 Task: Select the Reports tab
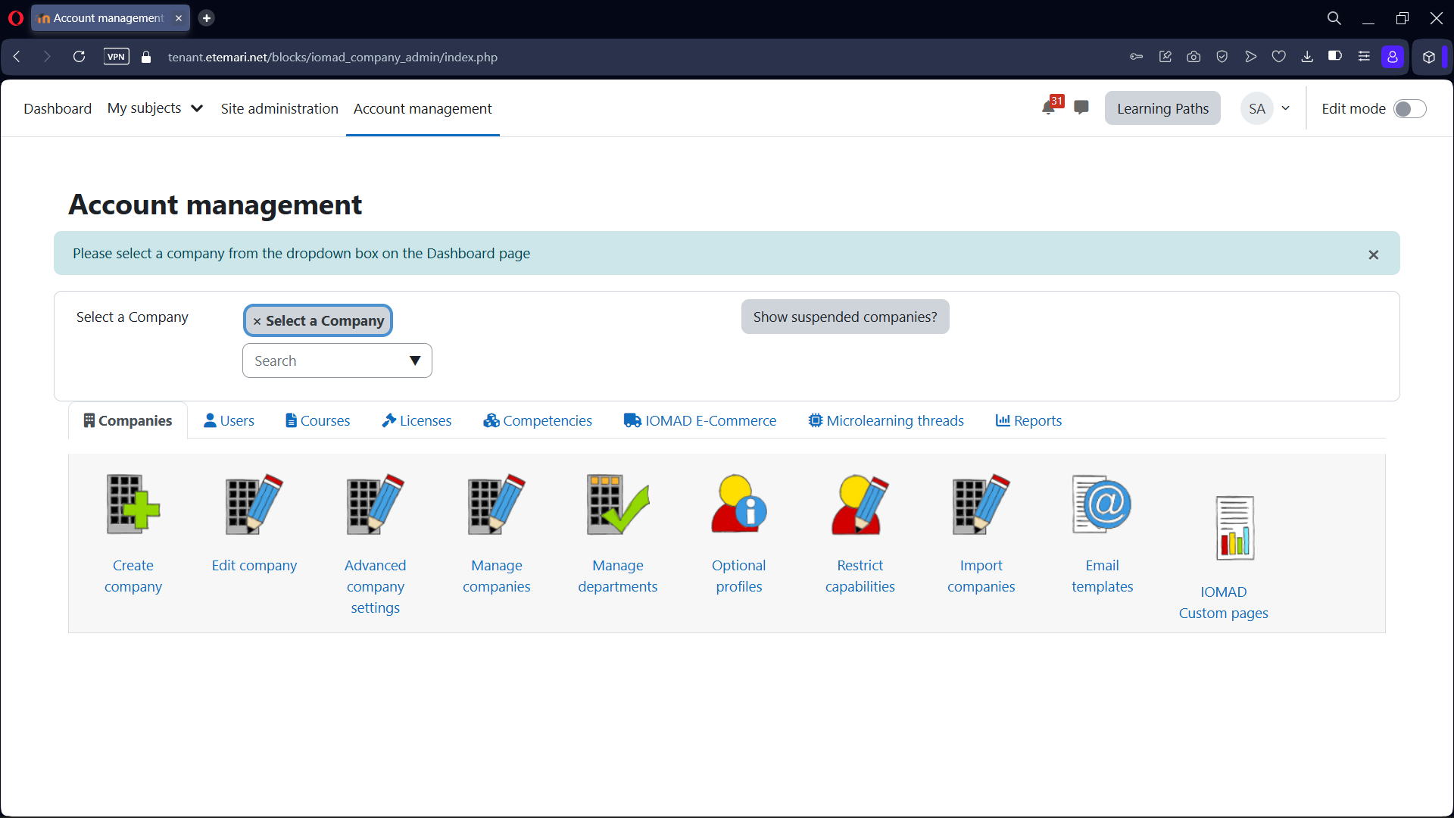click(1028, 420)
